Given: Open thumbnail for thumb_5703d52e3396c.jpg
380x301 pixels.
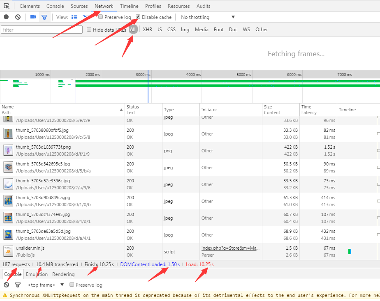Looking at the screenshot, I should (8, 184).
